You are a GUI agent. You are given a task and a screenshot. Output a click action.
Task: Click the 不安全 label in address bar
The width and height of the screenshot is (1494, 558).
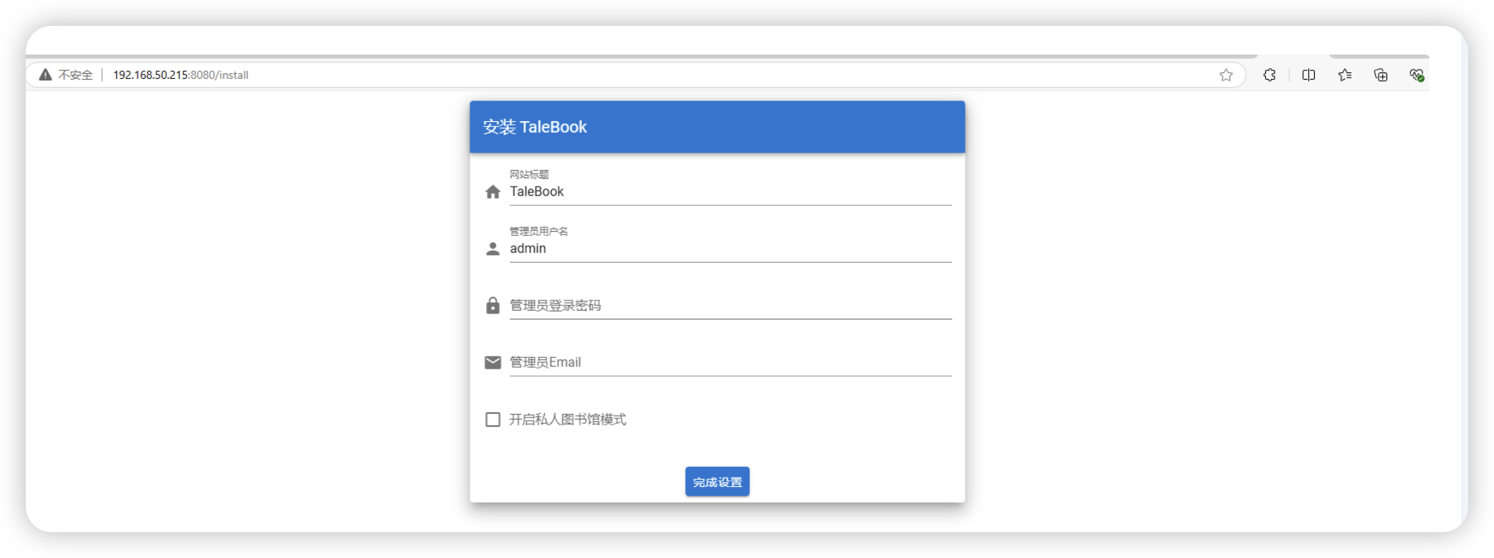pyautogui.click(x=75, y=75)
